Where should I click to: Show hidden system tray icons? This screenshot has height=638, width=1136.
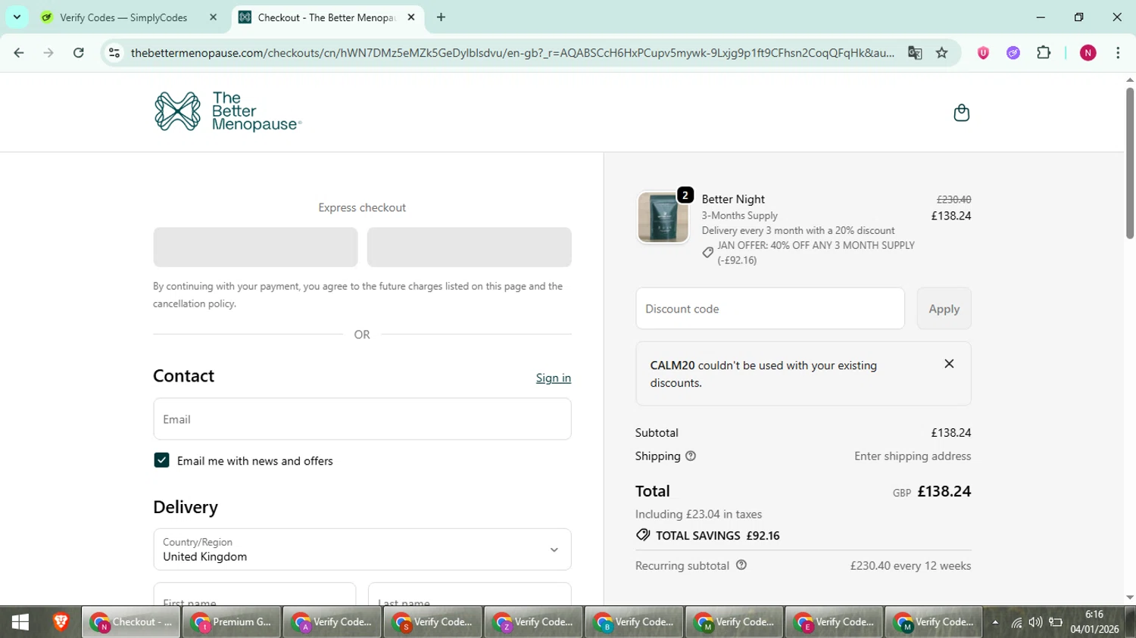click(x=995, y=623)
